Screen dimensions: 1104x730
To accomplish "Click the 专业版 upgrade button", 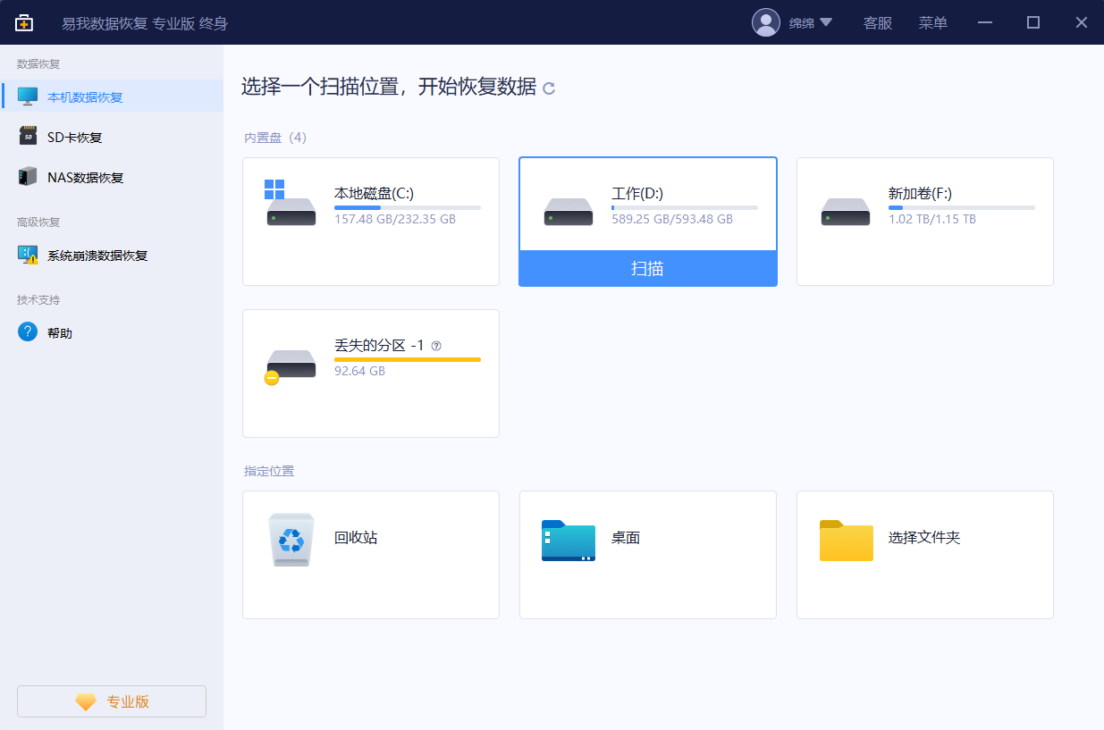I will click(111, 701).
